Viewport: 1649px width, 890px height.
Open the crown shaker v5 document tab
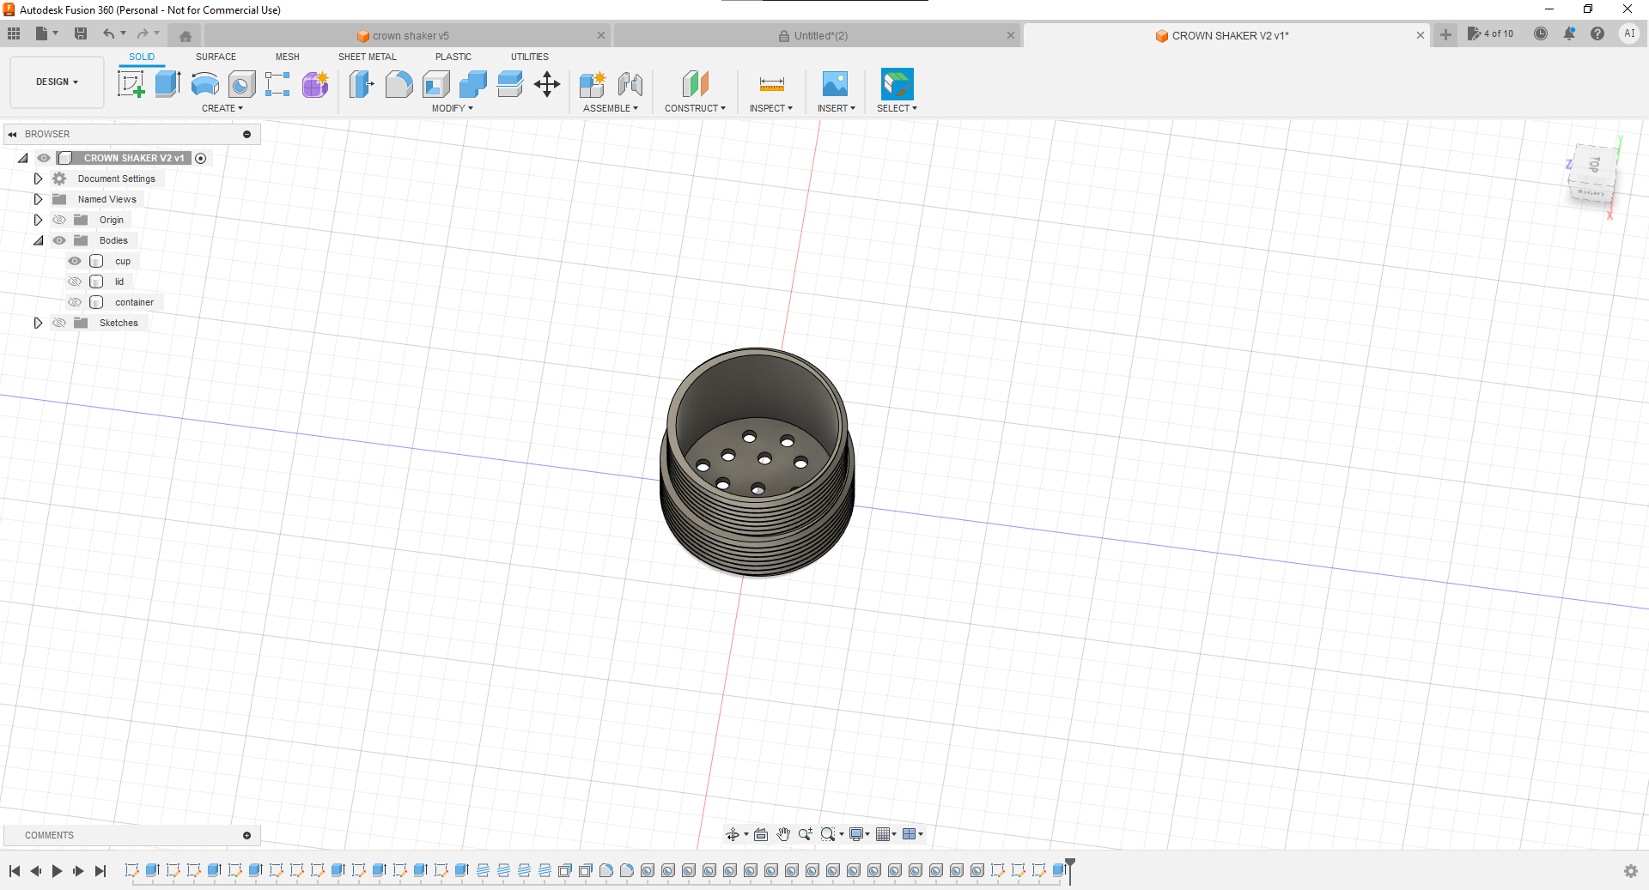coord(410,35)
